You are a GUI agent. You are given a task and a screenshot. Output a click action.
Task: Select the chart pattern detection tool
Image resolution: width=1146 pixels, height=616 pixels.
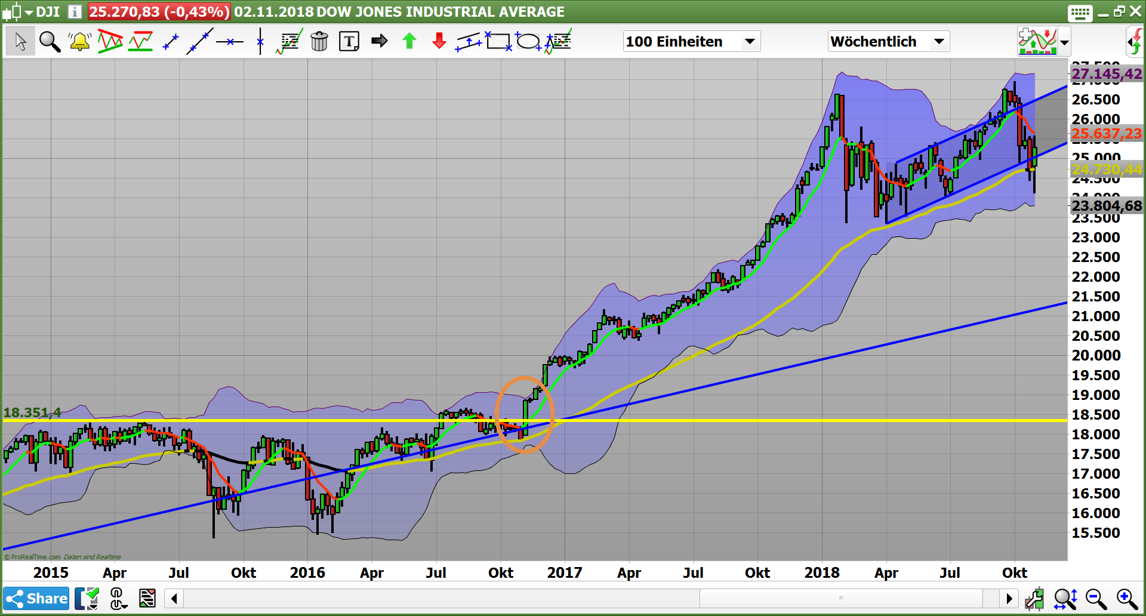110,41
